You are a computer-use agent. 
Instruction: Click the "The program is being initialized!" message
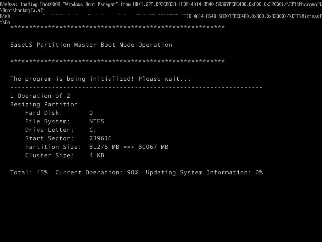coord(72,79)
